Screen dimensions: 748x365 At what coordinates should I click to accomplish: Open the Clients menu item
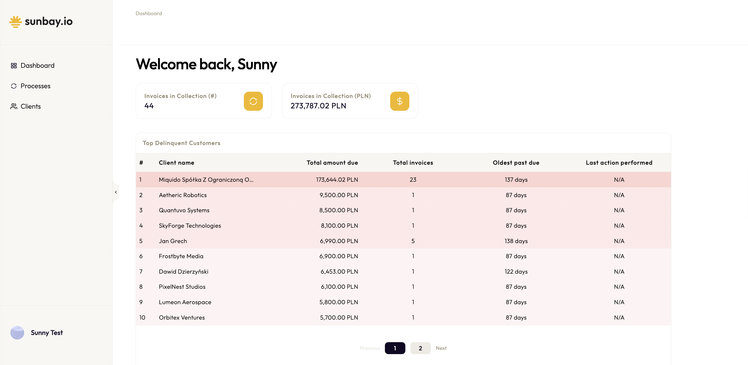[31, 106]
